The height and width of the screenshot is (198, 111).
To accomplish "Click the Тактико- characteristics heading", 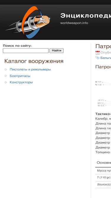I will [103, 114].
